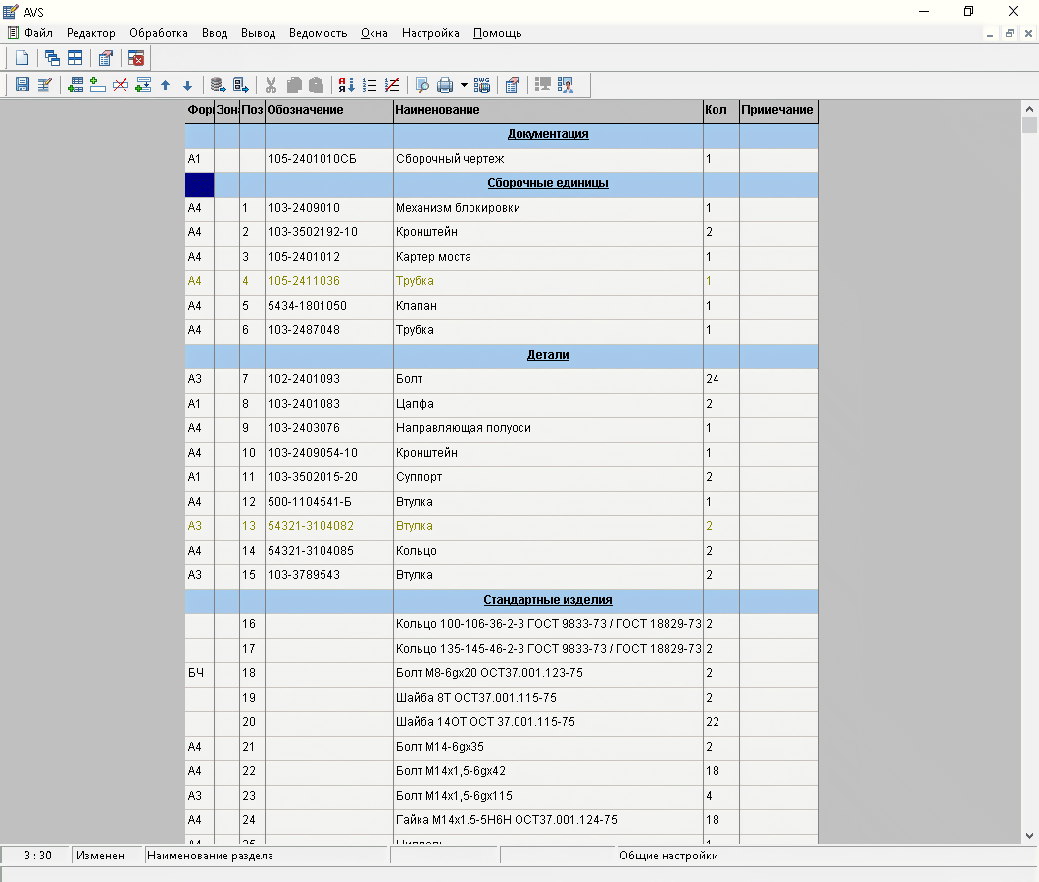The width and height of the screenshot is (1039, 882).
Task: Click the save floppy disk icon
Action: coord(23,85)
